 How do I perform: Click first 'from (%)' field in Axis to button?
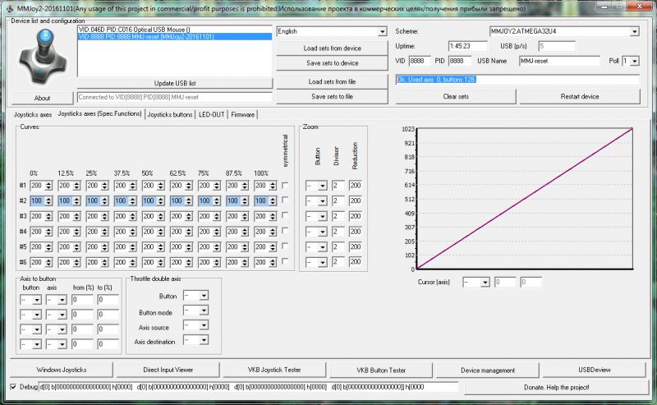coord(82,300)
